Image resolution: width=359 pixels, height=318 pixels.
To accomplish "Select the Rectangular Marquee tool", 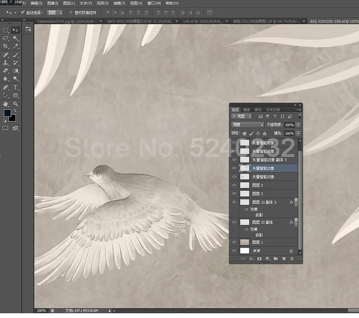I will (x=5, y=30).
